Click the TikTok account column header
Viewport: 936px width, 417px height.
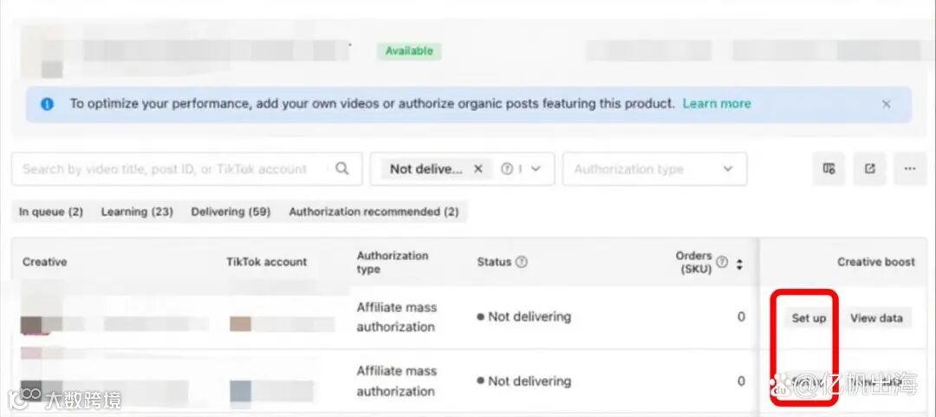(x=267, y=262)
